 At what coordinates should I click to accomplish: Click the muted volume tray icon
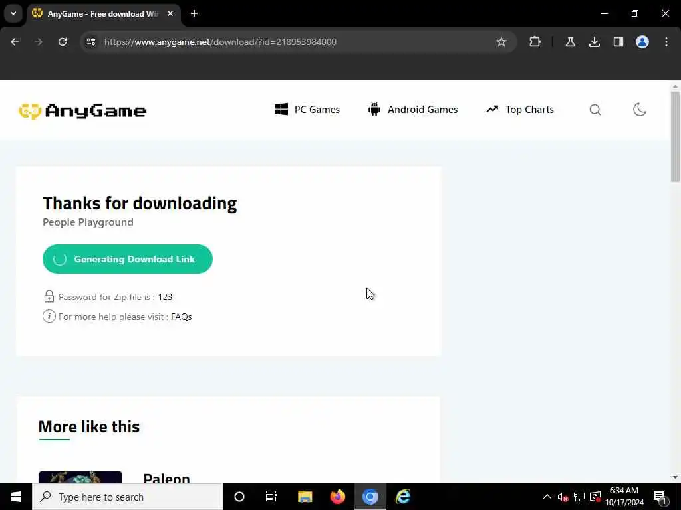(563, 497)
